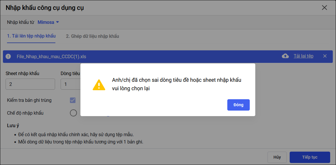Open the Ghép dữ liệu nhập khẩu tab
The width and height of the screenshot is (336, 165).
92,36
